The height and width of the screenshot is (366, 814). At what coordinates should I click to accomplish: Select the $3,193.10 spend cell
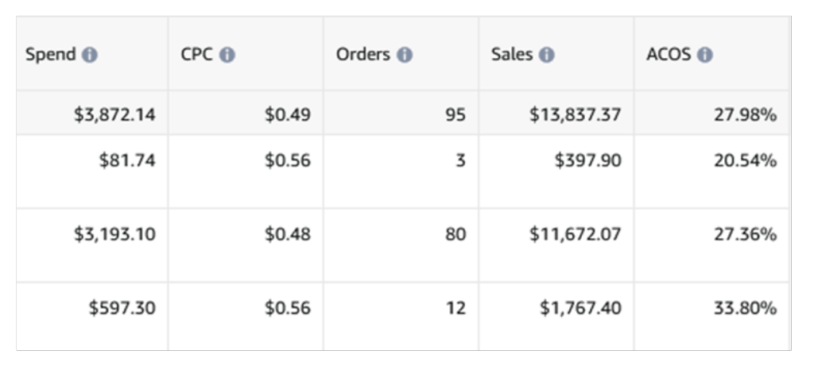coord(114,234)
